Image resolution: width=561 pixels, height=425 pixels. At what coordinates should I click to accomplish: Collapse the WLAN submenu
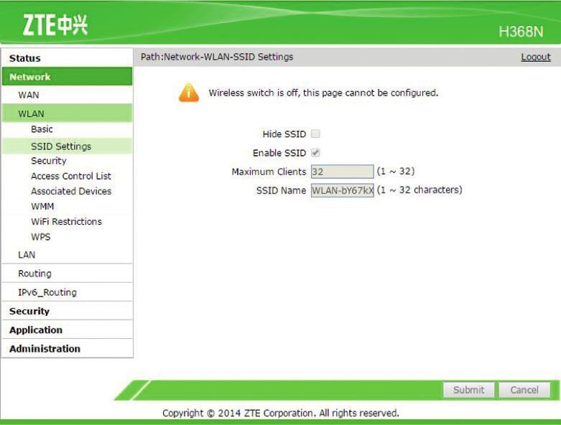click(x=68, y=113)
